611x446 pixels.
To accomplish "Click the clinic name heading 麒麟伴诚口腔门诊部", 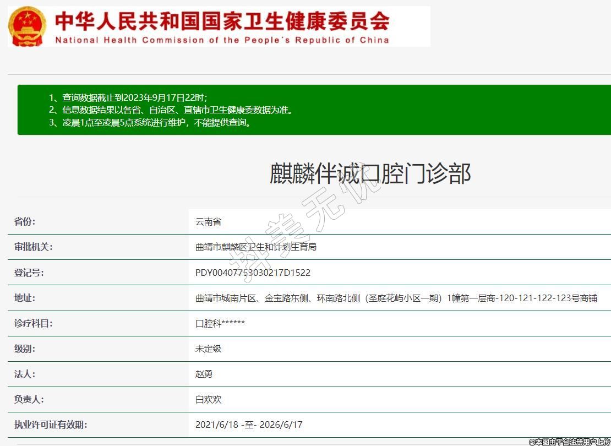I will 370,173.
